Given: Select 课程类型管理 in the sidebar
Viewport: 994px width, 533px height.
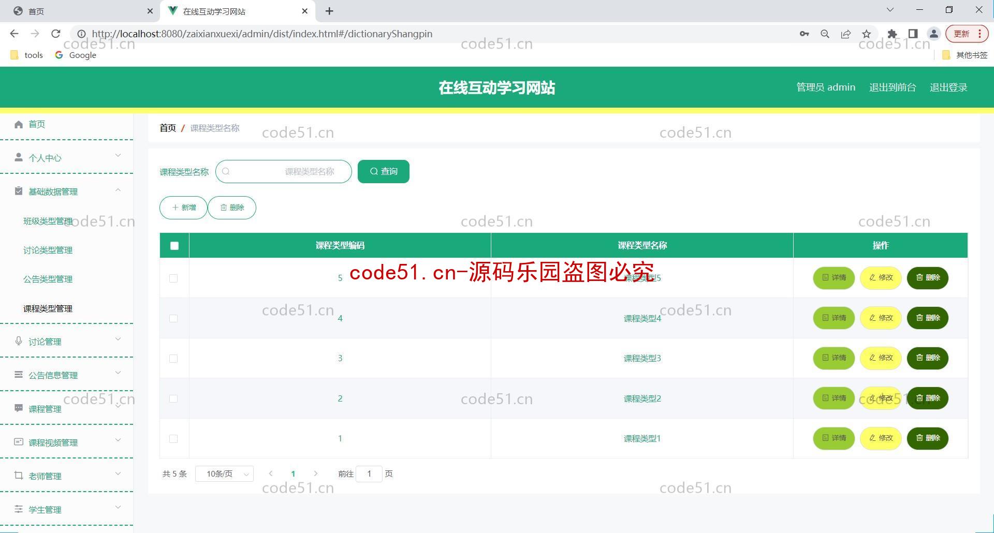Looking at the screenshot, I should [48, 308].
